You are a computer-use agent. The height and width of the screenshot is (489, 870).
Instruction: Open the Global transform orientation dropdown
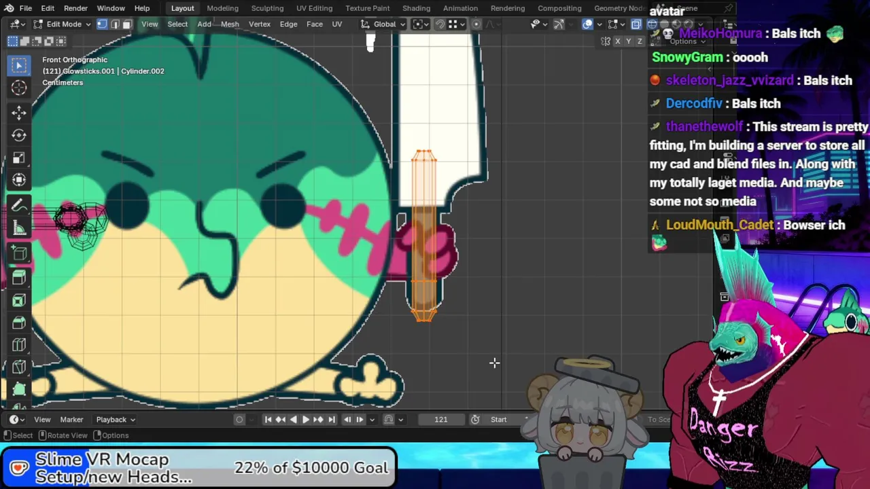(x=383, y=24)
